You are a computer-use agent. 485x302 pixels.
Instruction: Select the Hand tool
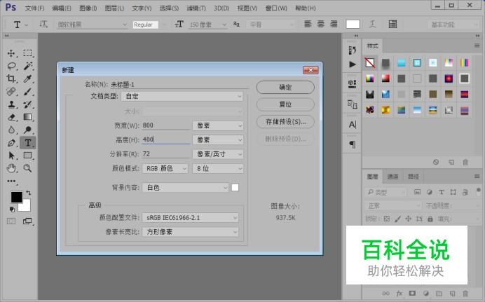11,168
